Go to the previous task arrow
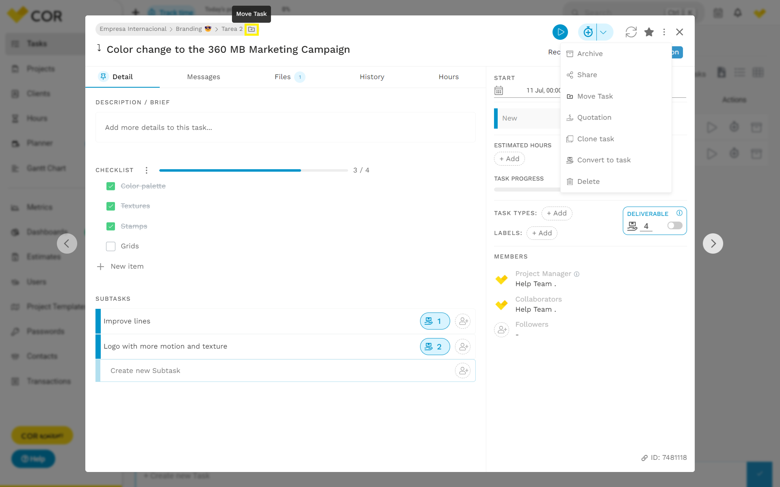 (67, 243)
